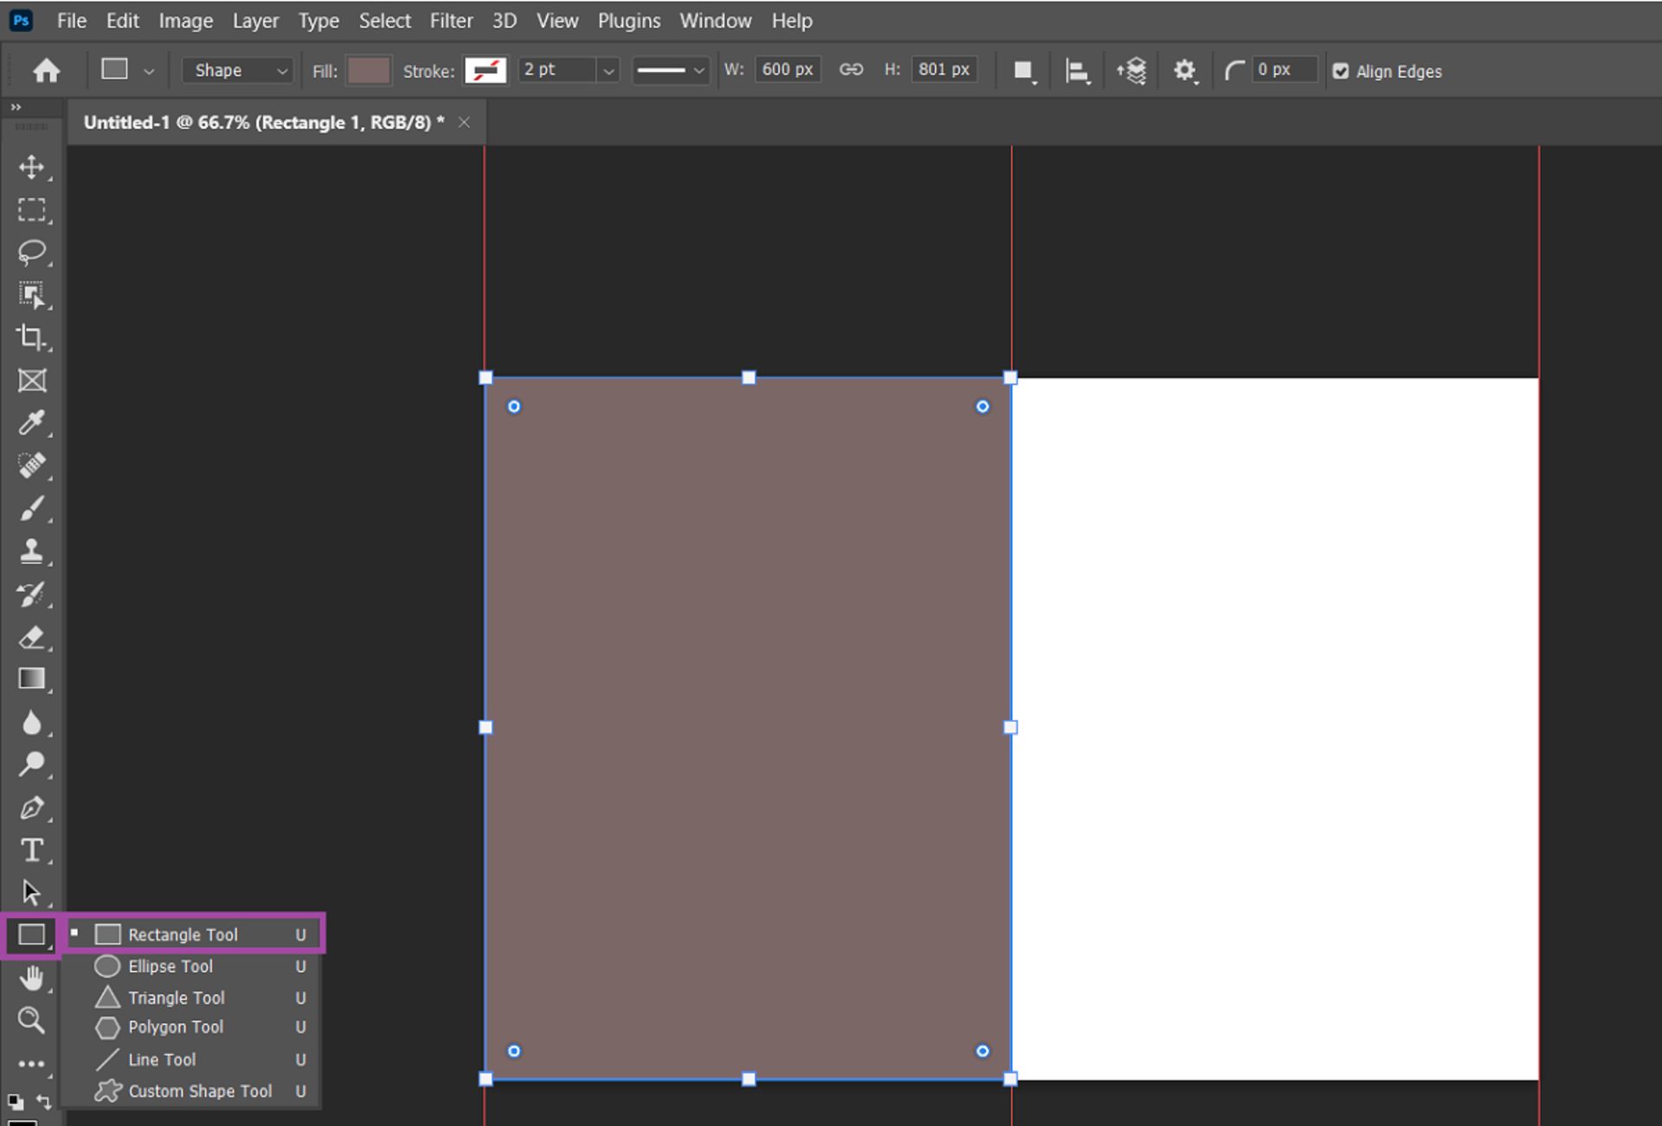Open the Fill color swatch

368,70
